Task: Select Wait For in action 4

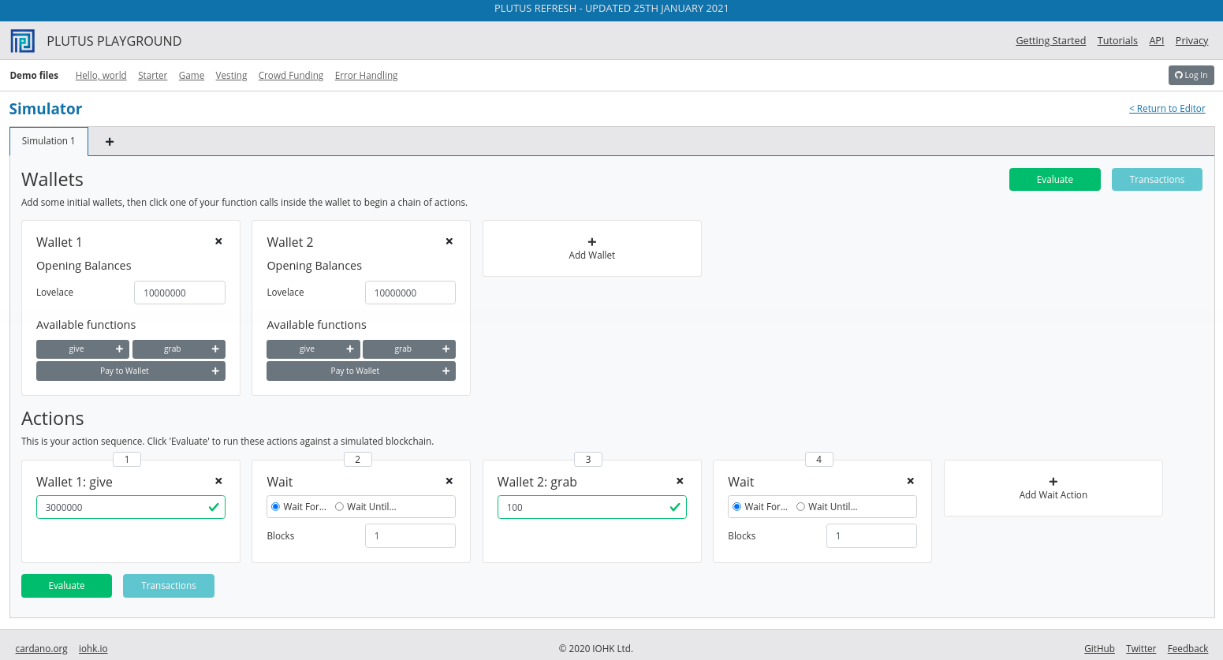Action: pyautogui.click(x=736, y=507)
